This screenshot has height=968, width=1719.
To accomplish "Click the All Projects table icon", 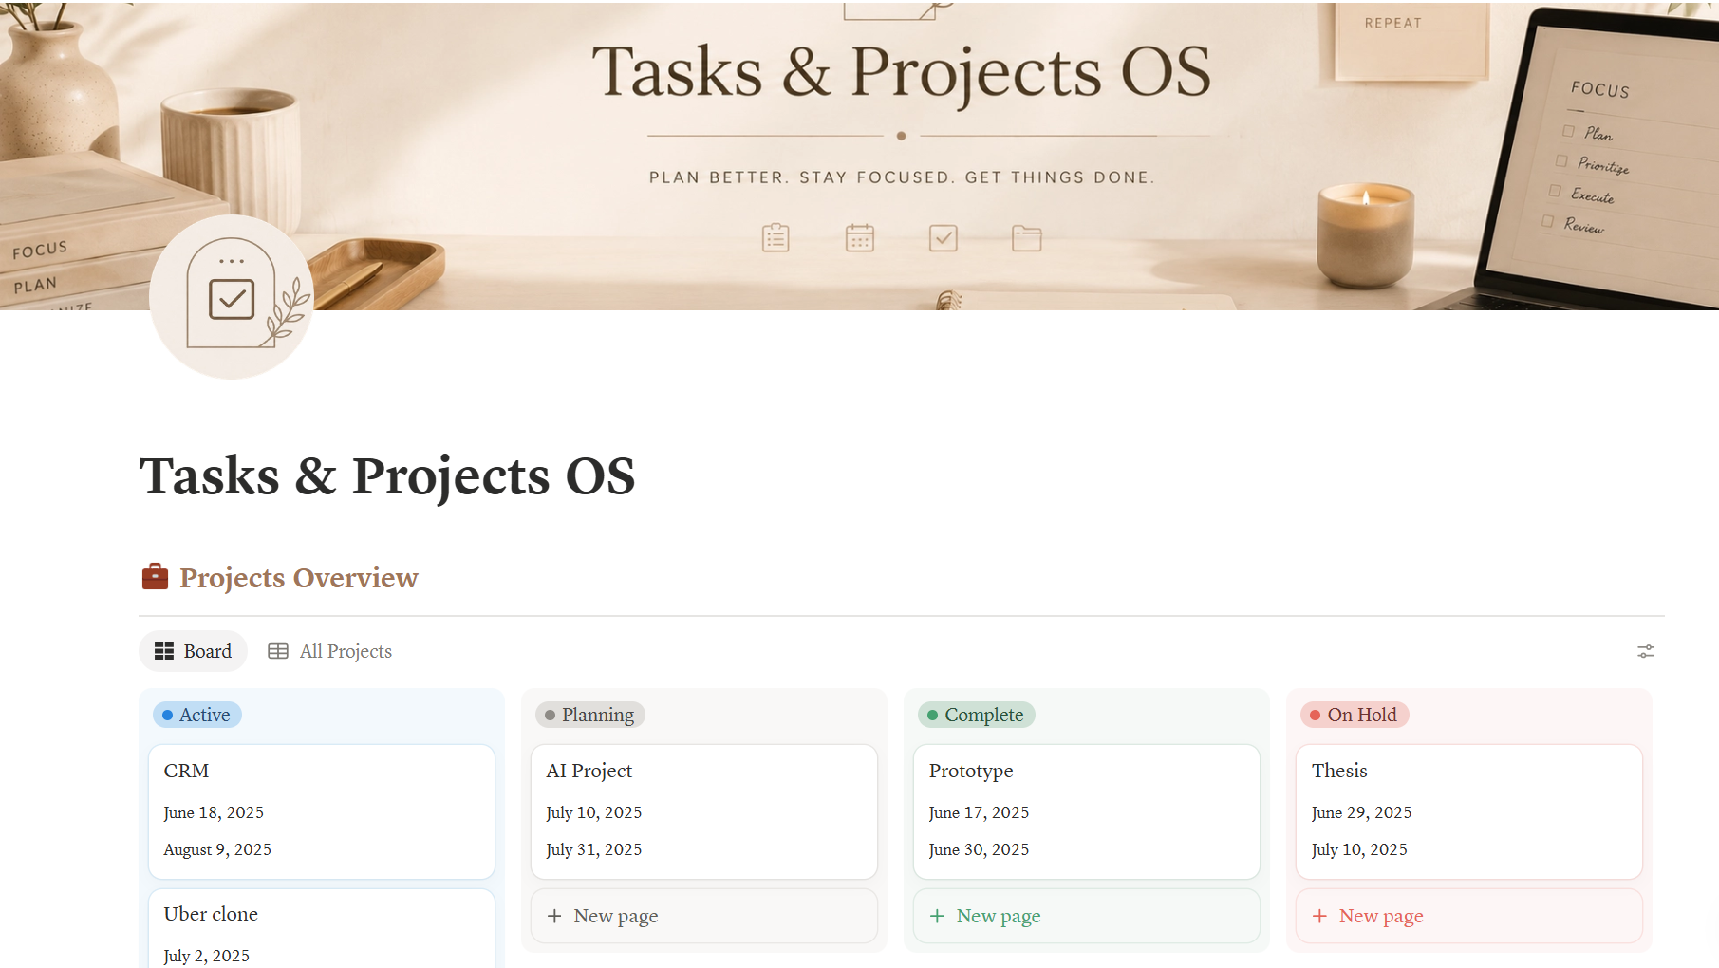I will point(278,651).
